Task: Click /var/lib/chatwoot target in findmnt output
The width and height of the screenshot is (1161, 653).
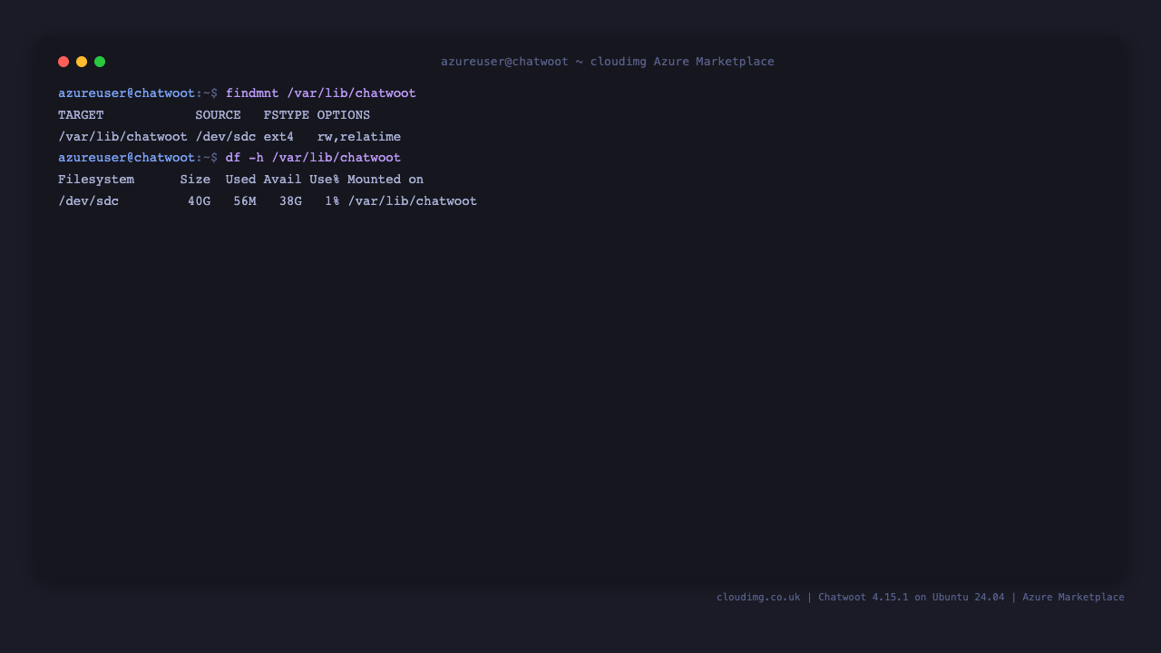Action: pos(122,137)
